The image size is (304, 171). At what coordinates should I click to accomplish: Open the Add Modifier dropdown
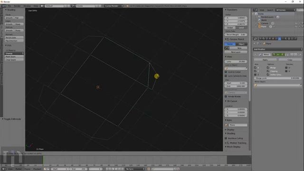pos(277,49)
